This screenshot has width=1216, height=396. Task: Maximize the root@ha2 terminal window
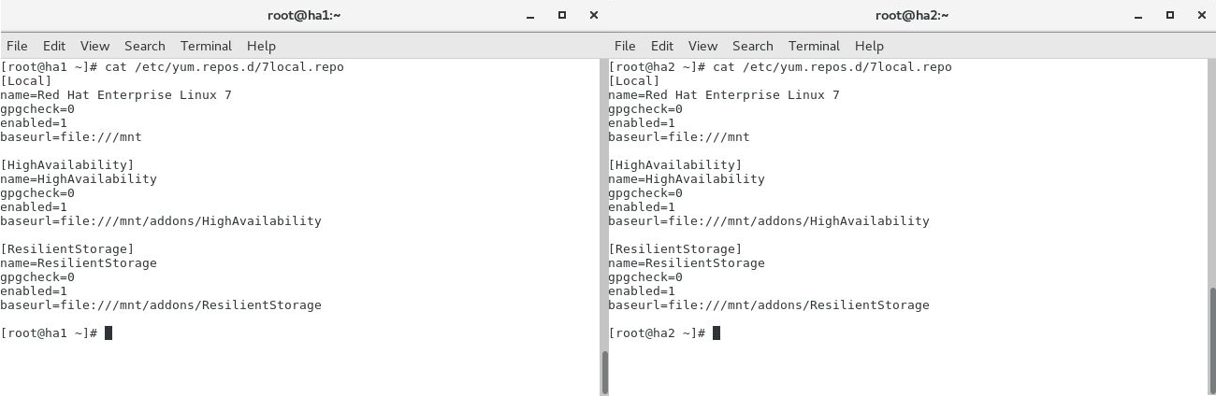1170,15
